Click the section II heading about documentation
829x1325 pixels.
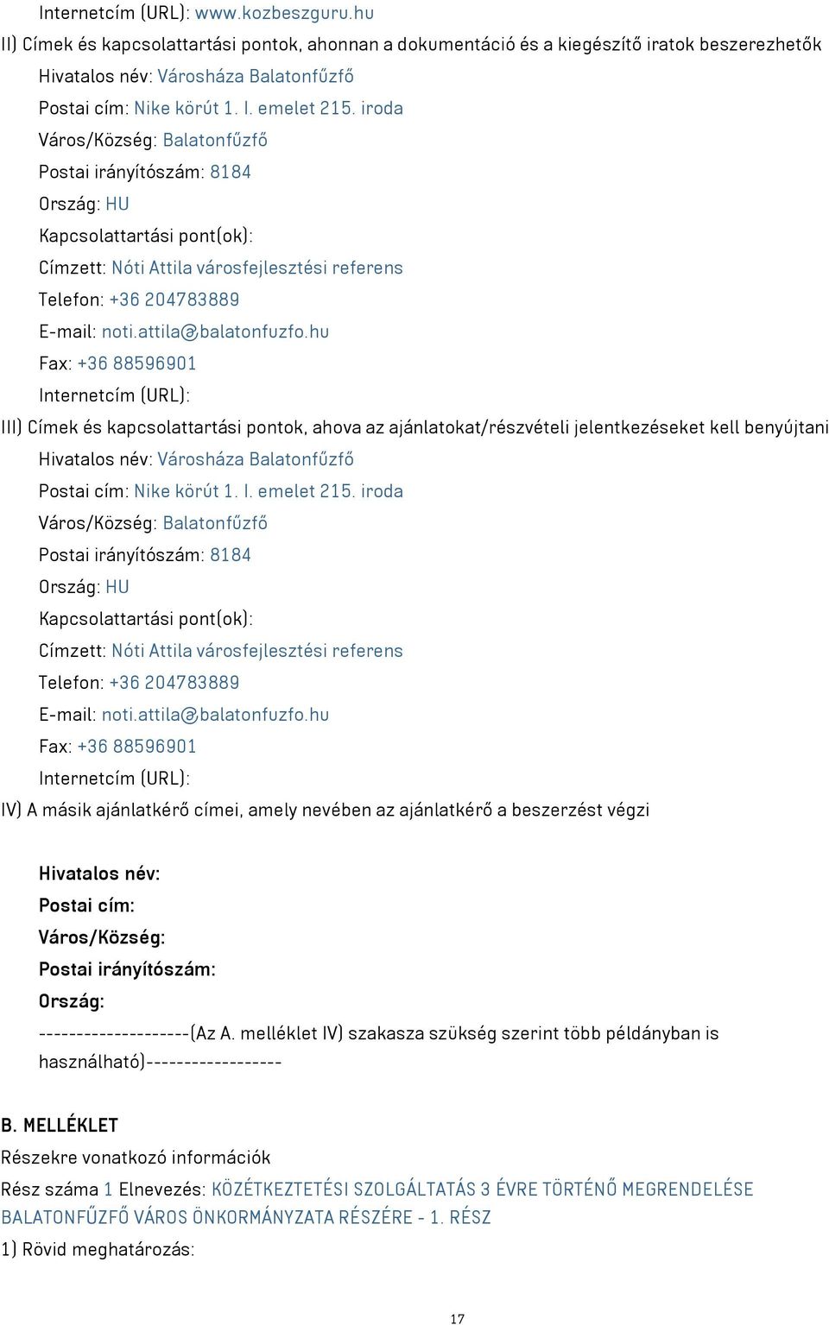(x=411, y=44)
